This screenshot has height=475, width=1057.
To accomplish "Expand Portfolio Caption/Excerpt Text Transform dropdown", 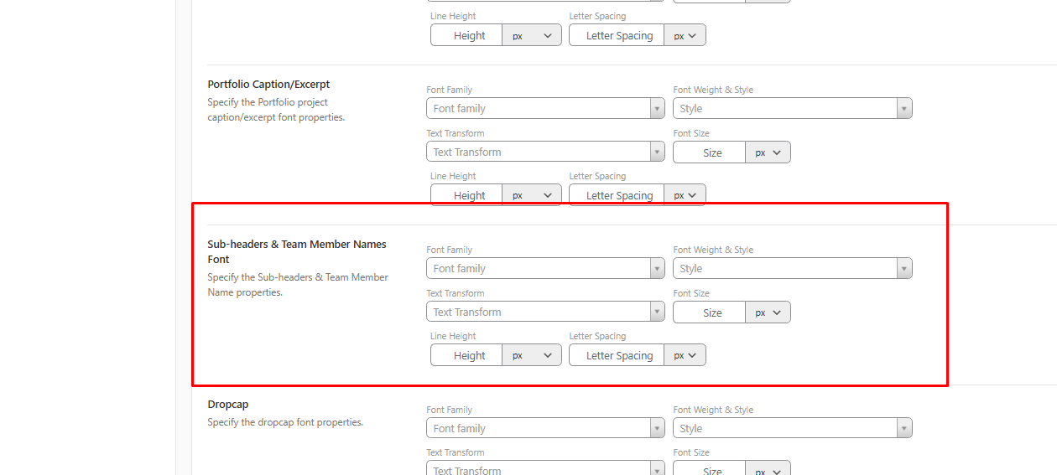I will 545,152.
